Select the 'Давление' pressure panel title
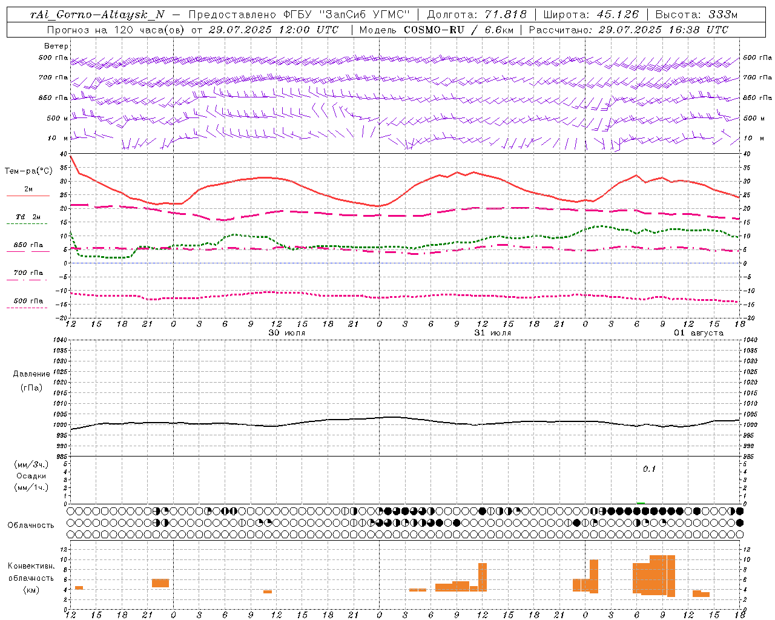Image resolution: width=775 pixels, height=620 pixels. pyautogui.click(x=31, y=374)
